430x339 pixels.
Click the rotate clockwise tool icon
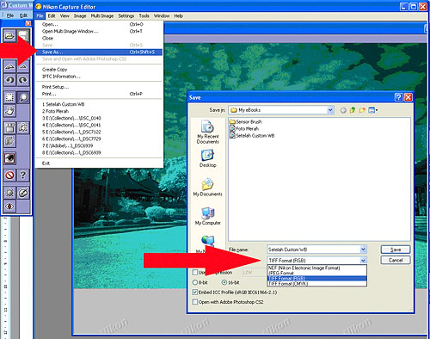pyautogui.click(x=23, y=80)
